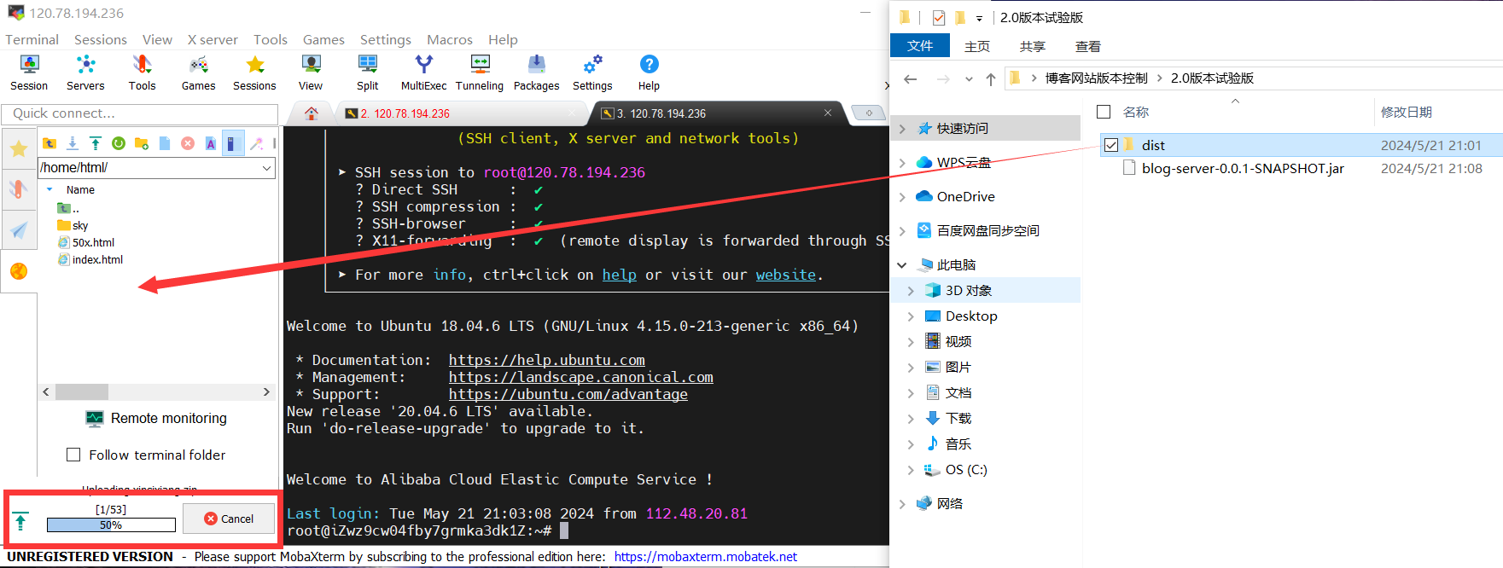Click the download selected files icon
1503x568 pixels.
[73, 143]
